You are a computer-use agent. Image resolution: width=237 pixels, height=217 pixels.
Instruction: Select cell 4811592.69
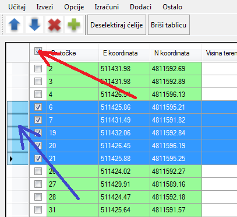(176, 68)
